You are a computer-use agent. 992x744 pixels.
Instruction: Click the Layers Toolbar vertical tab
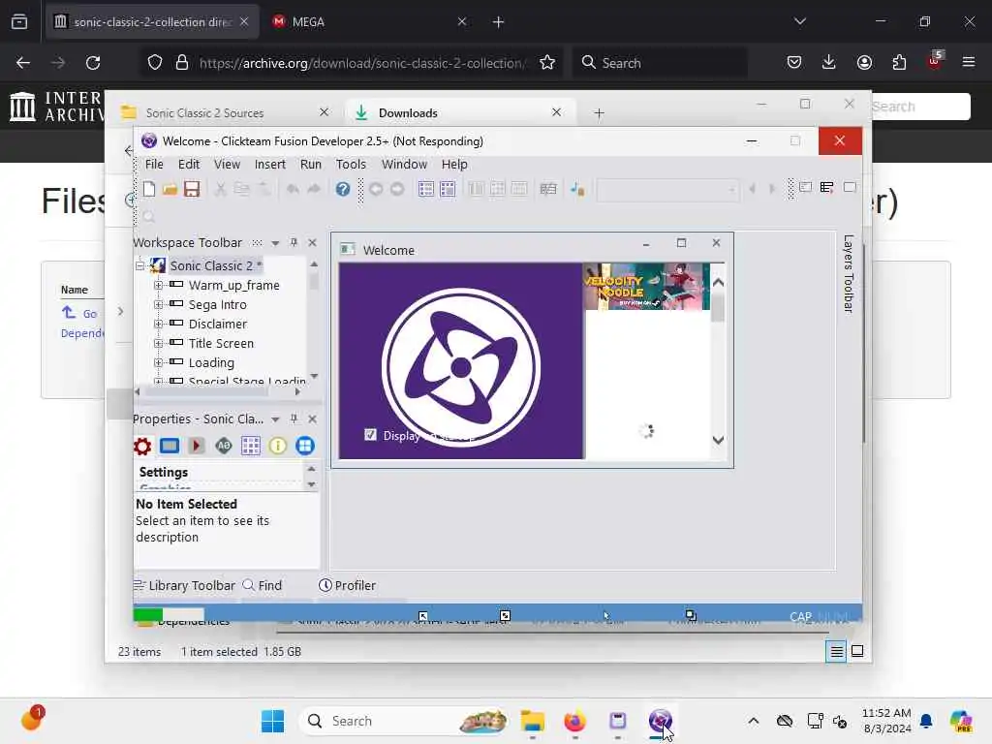click(849, 274)
